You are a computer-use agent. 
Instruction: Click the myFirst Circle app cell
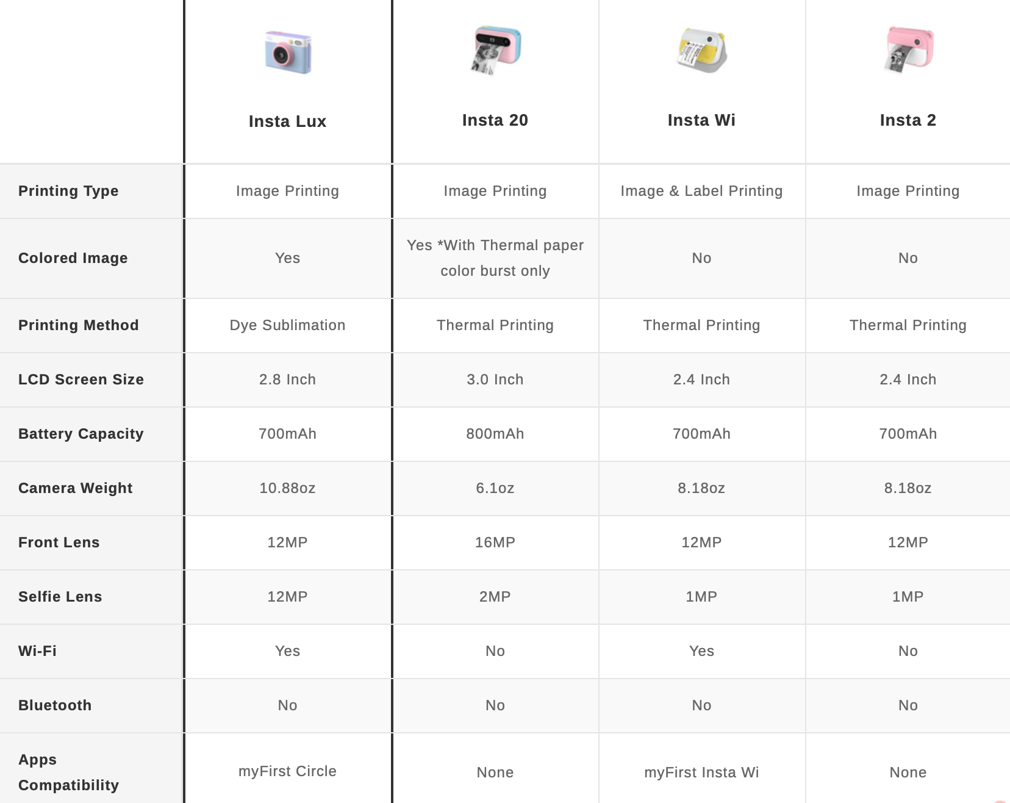(x=287, y=771)
